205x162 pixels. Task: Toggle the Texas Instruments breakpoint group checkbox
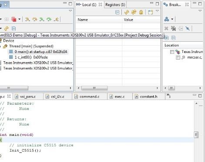click(x=172, y=52)
